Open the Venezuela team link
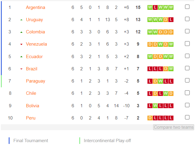 36,44
